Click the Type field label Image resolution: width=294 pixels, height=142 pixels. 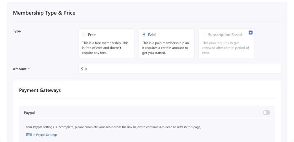(17, 31)
